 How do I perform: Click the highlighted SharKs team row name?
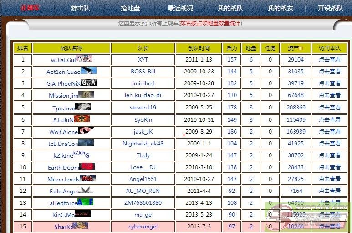63,227
